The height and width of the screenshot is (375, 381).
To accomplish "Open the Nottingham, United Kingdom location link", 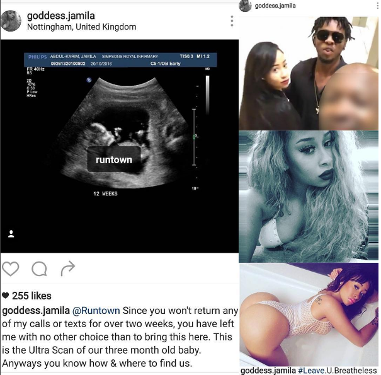I will 82,26.
